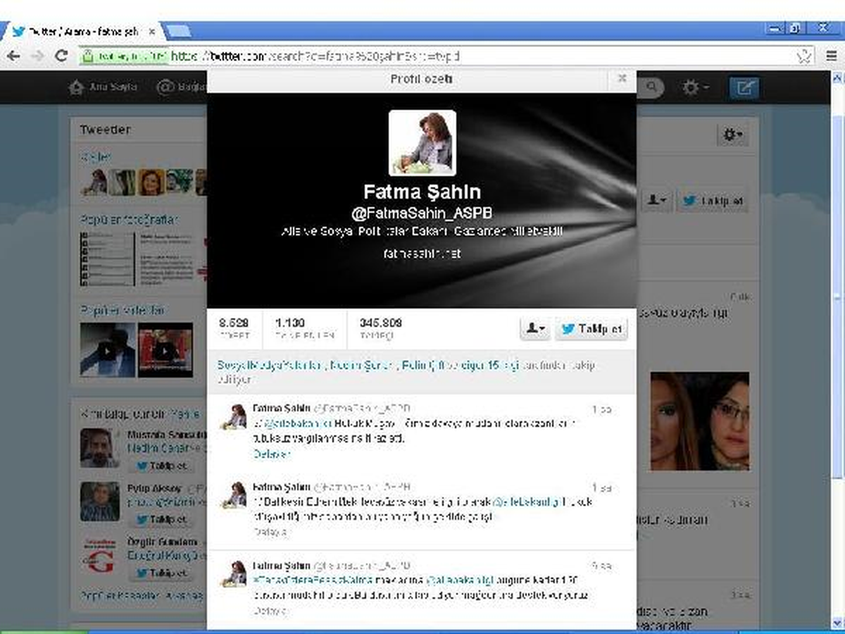Play the first popular video thumbnail

[x=108, y=350]
